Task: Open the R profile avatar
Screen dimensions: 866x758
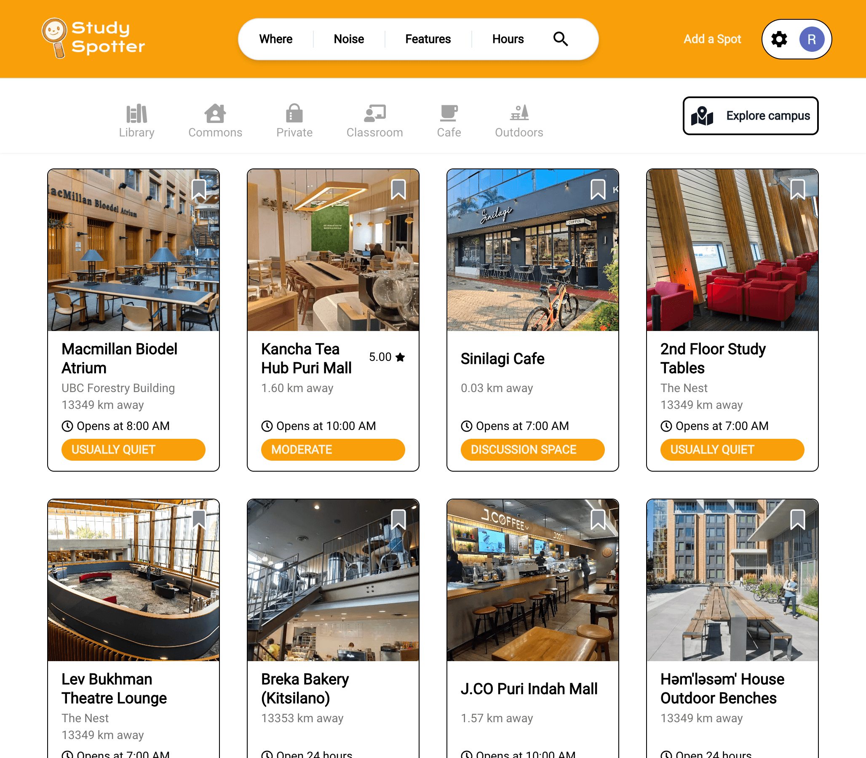Action: click(811, 39)
